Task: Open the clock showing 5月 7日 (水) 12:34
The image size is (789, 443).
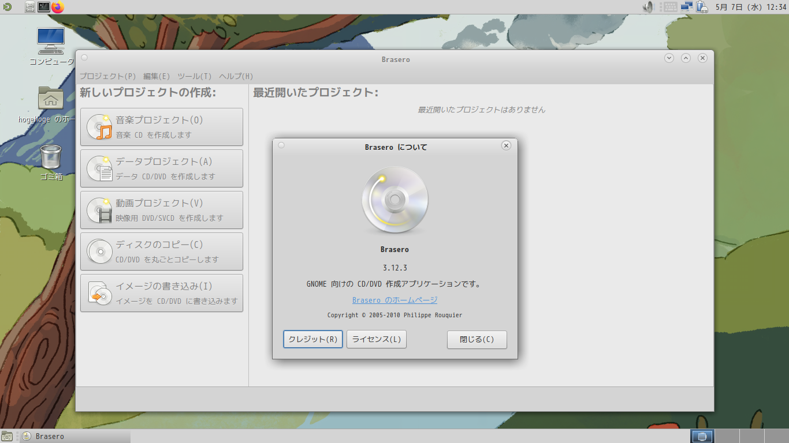Action: point(751,7)
